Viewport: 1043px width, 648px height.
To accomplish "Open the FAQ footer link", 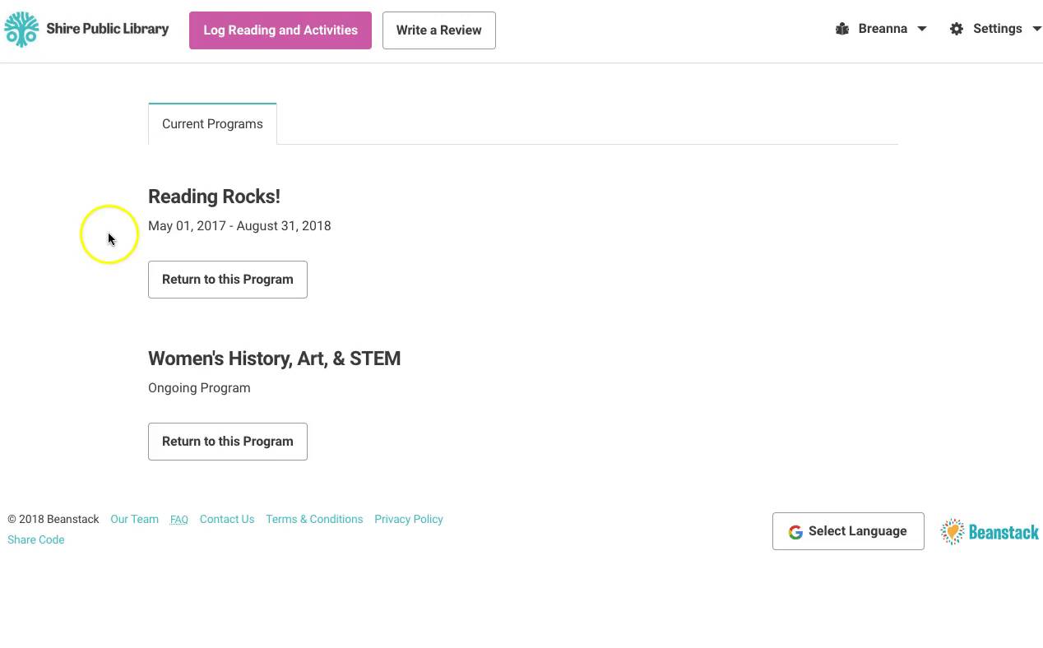I will pyautogui.click(x=178, y=520).
